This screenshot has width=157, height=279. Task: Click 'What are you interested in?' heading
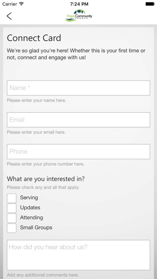[46, 179]
